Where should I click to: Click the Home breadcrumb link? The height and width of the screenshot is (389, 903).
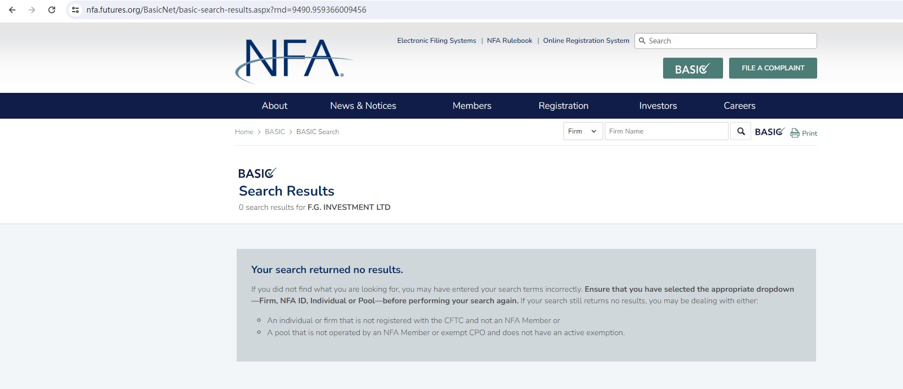pyautogui.click(x=244, y=132)
